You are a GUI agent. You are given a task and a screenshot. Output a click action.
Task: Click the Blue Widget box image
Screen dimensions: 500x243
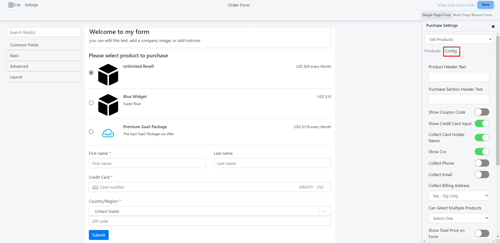pos(108,105)
